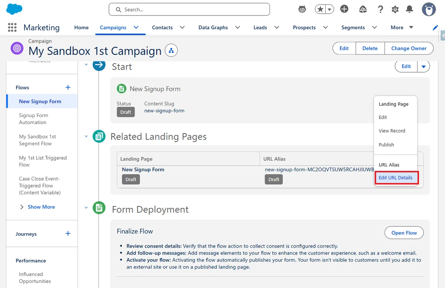Open the Leads tab
The image size is (445, 288).
click(x=260, y=27)
